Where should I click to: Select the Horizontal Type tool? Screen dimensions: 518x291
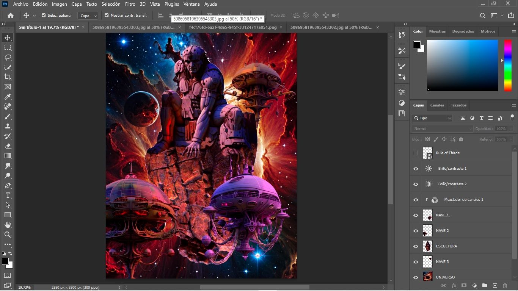point(7,195)
